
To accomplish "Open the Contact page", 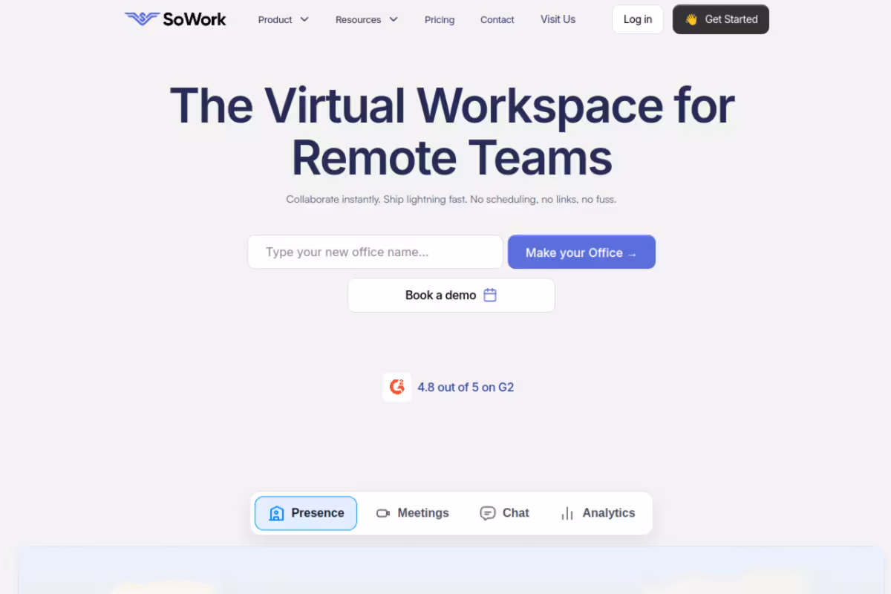I will click(x=497, y=20).
